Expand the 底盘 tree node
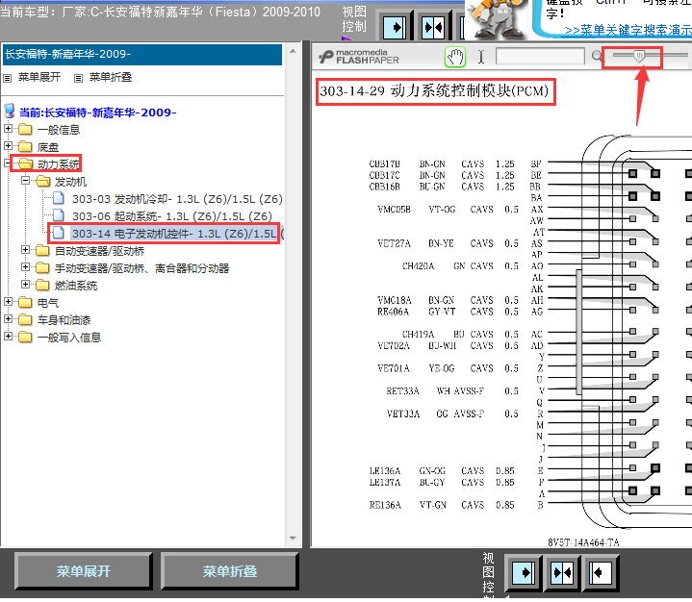 [x=8, y=146]
